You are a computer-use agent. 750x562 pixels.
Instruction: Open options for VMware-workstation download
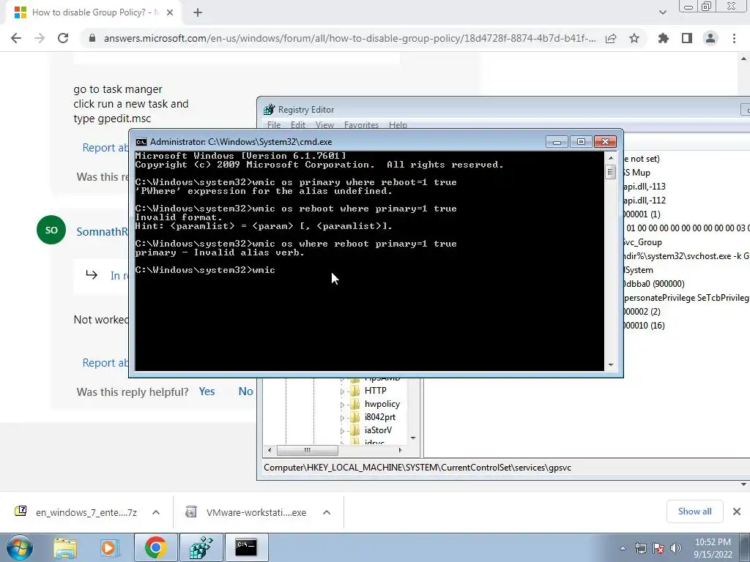(x=327, y=512)
